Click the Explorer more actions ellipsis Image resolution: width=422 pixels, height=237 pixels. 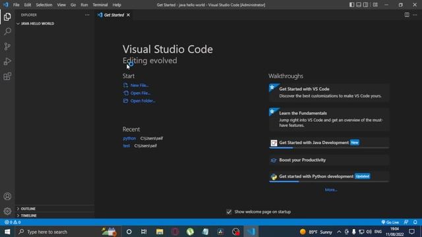pyautogui.click(x=87, y=15)
